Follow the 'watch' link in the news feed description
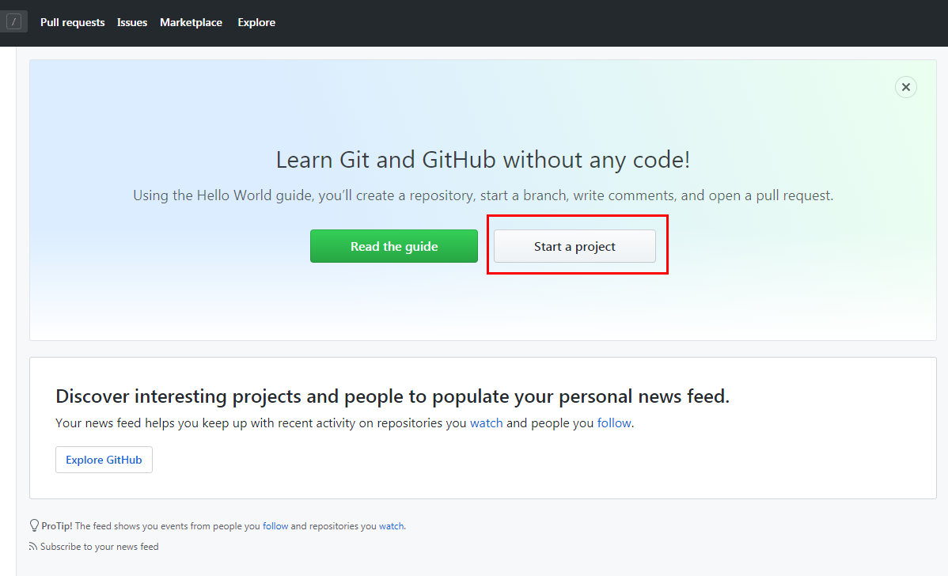This screenshot has width=948, height=576. pyautogui.click(x=487, y=423)
